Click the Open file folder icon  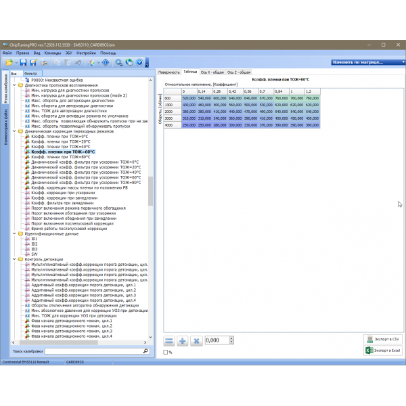coord(9,62)
